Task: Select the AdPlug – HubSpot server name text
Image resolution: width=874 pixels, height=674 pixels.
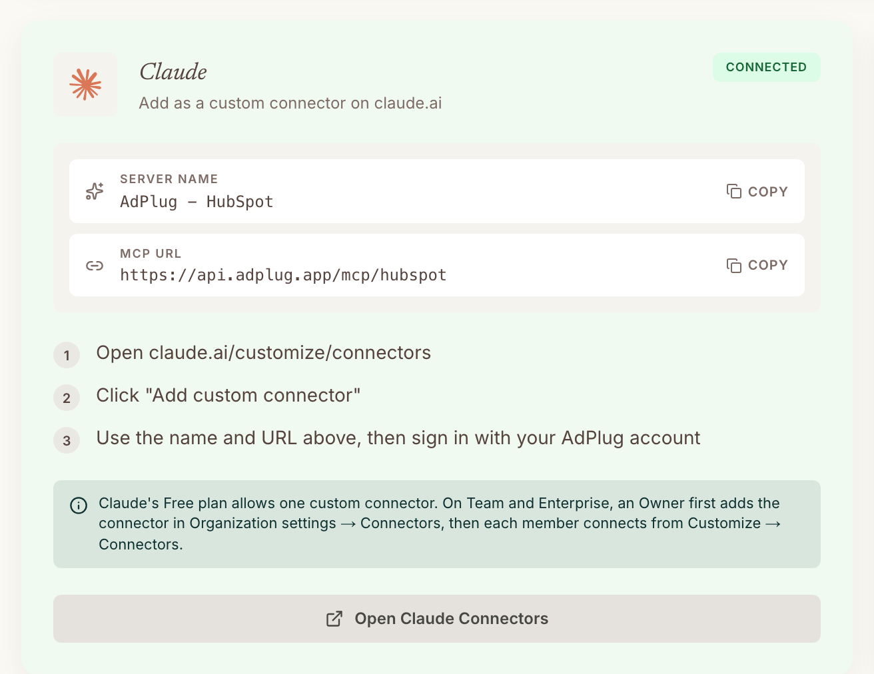Action: click(197, 202)
